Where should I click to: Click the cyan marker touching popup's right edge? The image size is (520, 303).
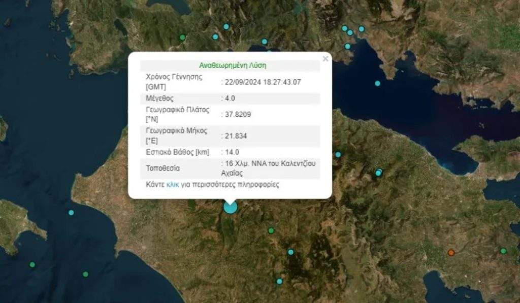click(x=338, y=154)
